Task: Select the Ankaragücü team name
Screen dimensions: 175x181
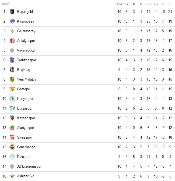Action: click(26, 50)
